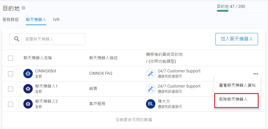The height and width of the screenshot is (129, 268).
Task: Click the CINNOXBot robot avatar icon
Action: (28, 74)
